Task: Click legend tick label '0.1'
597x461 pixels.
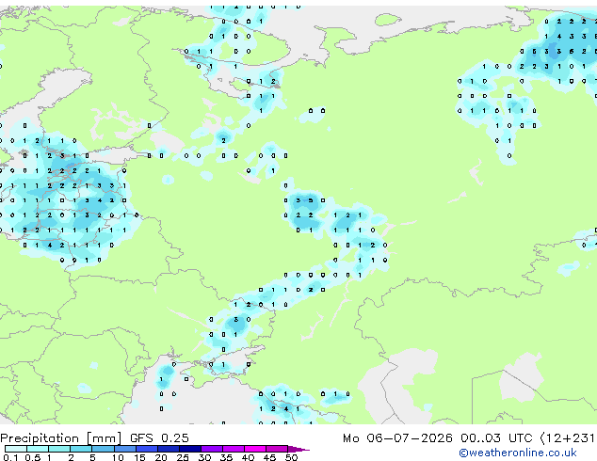Action: (10, 457)
